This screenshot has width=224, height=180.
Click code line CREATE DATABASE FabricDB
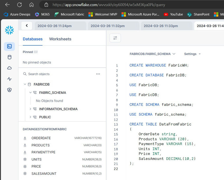[158, 75]
